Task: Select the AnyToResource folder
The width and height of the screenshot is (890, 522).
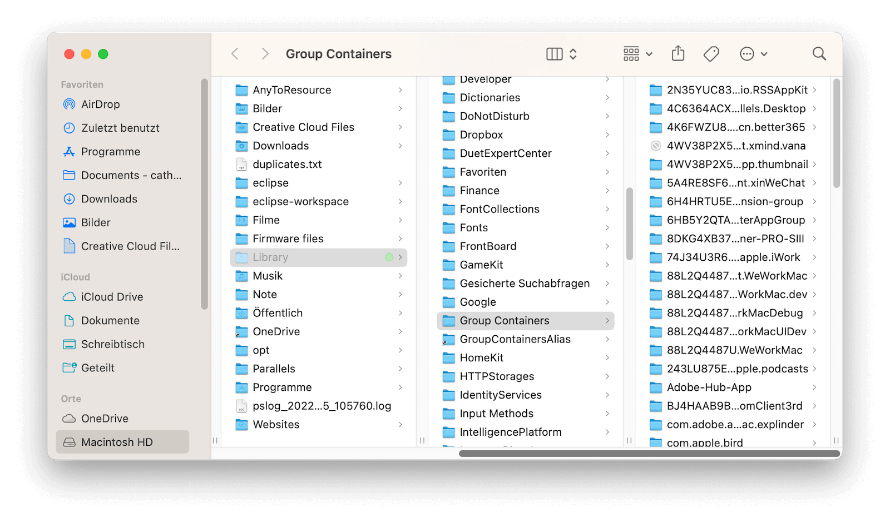Action: coord(319,90)
